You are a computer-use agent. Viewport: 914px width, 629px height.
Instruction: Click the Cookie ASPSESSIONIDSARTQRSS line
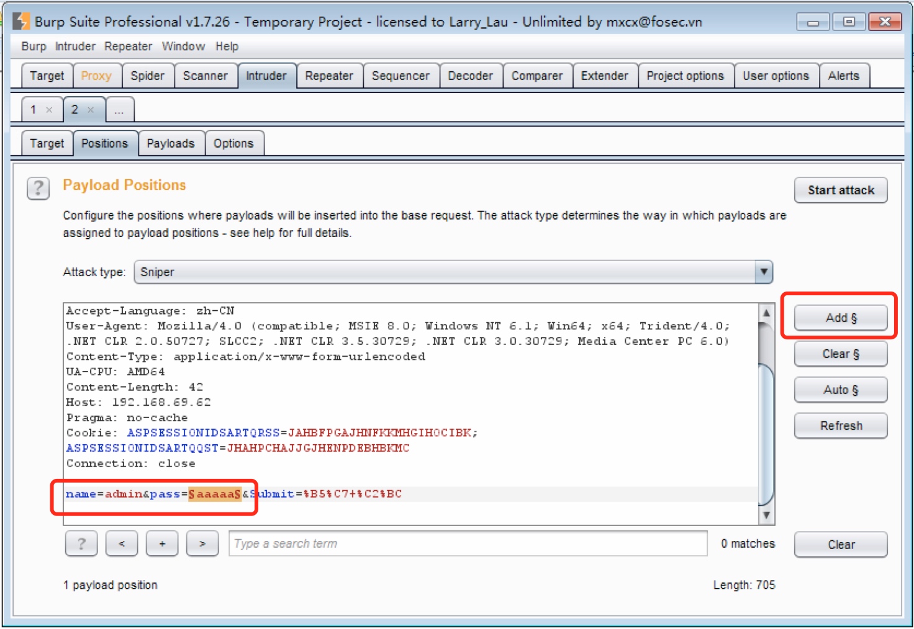point(272,433)
